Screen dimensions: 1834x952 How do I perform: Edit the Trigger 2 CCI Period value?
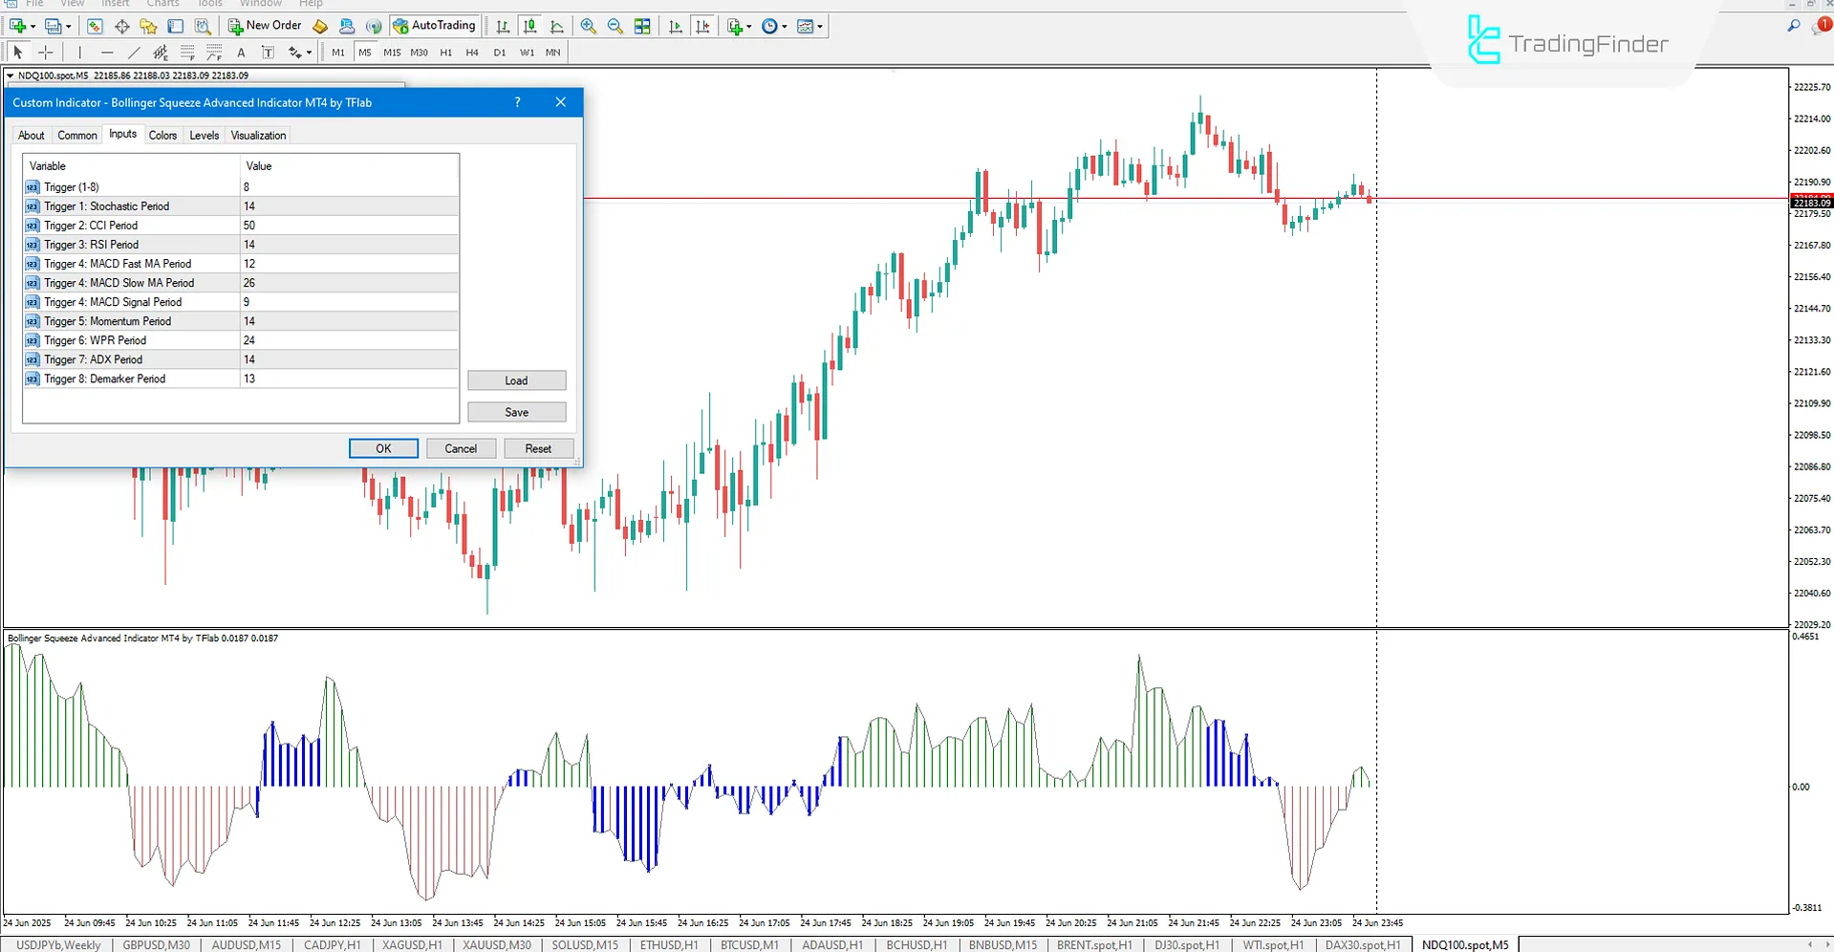[x=350, y=225]
